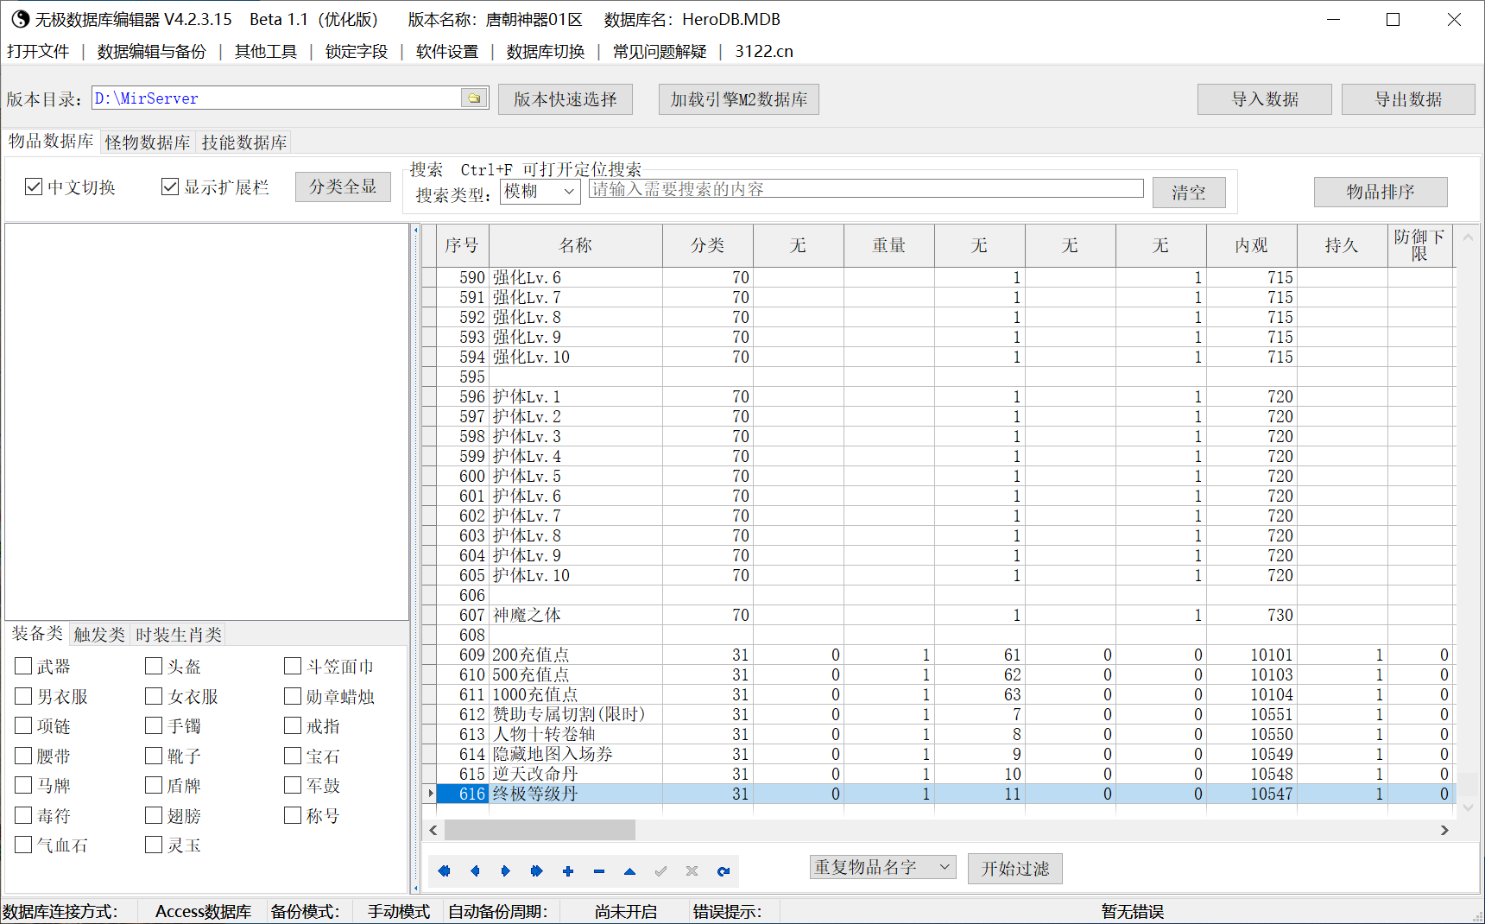Click the 导出数据 button

pos(1409,99)
